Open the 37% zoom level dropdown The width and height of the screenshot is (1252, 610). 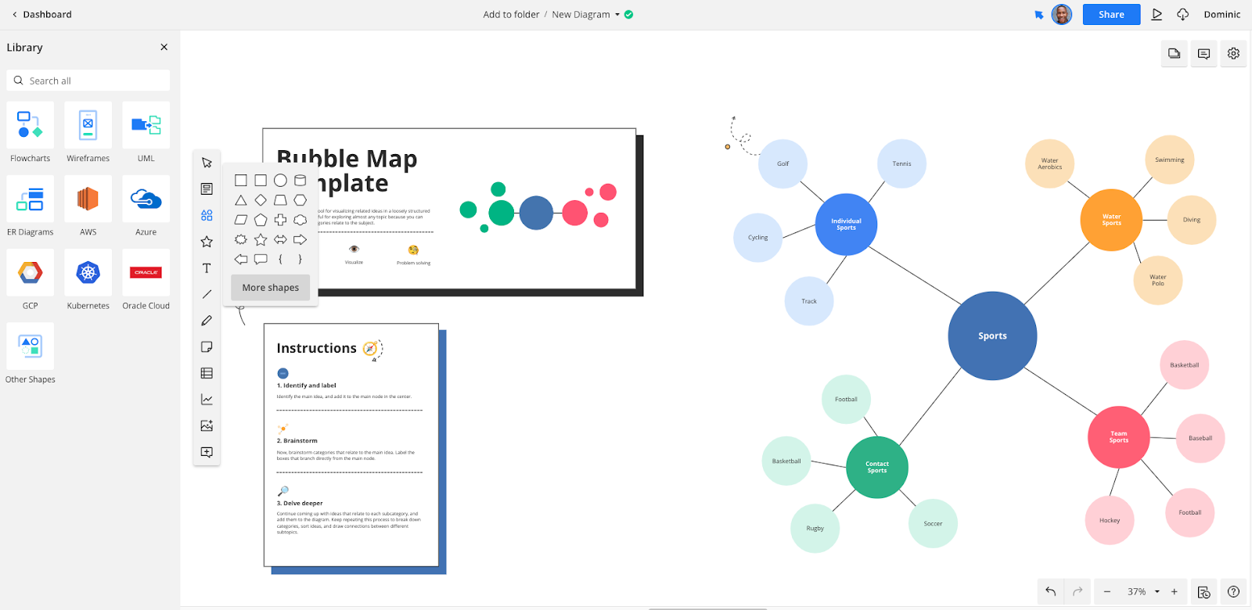(x=1157, y=592)
